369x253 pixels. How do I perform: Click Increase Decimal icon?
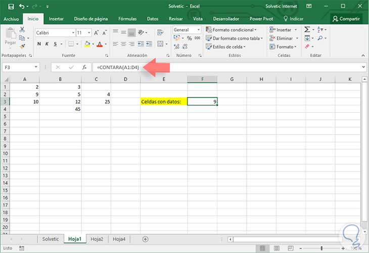[x=177, y=47]
